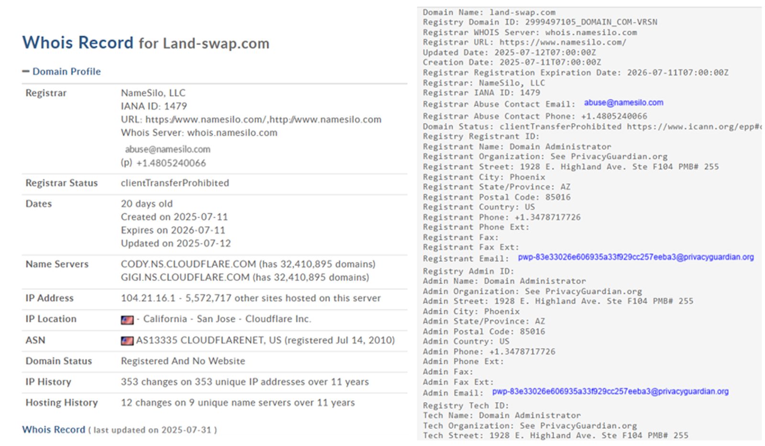
Task: Click 'Registrant Postal Code: 85016'
Action: 497,197
